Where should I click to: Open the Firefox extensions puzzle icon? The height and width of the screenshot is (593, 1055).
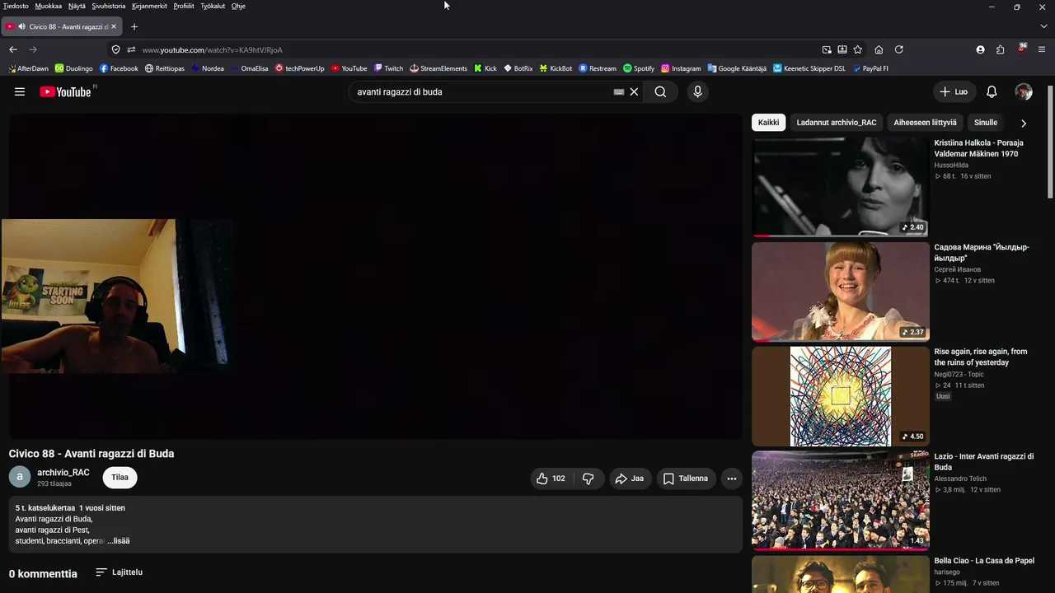click(x=1000, y=49)
